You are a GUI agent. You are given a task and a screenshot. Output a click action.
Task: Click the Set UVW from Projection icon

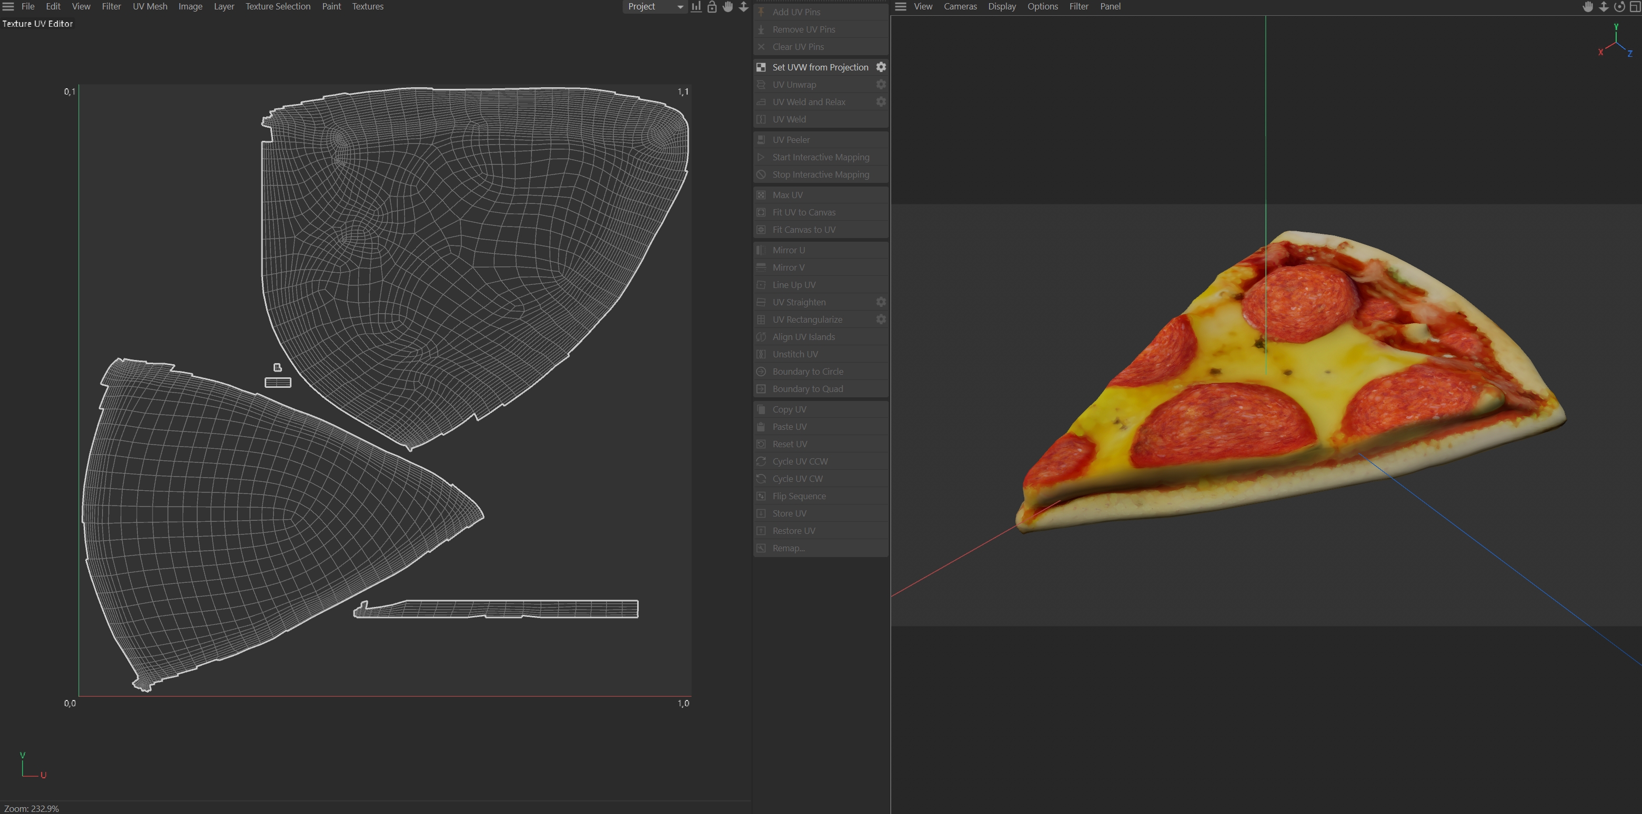[761, 67]
